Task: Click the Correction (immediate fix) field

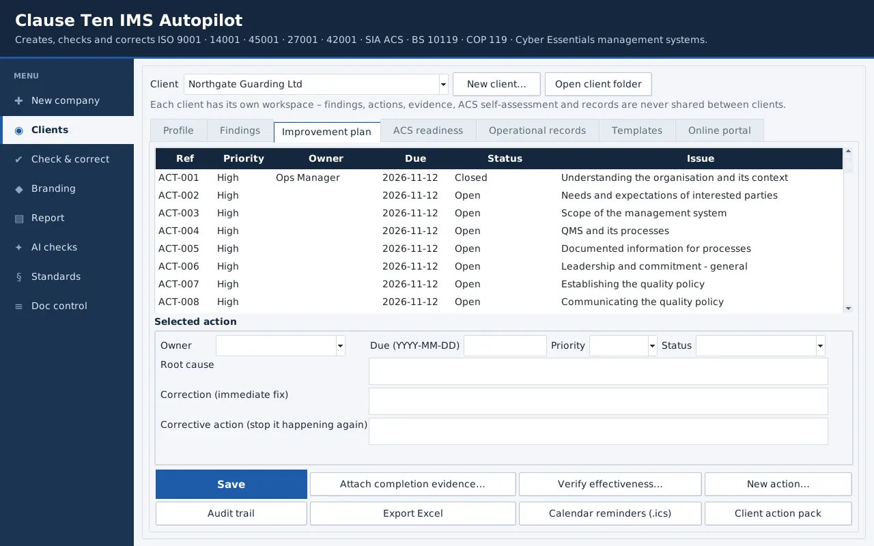Action: pos(598,401)
